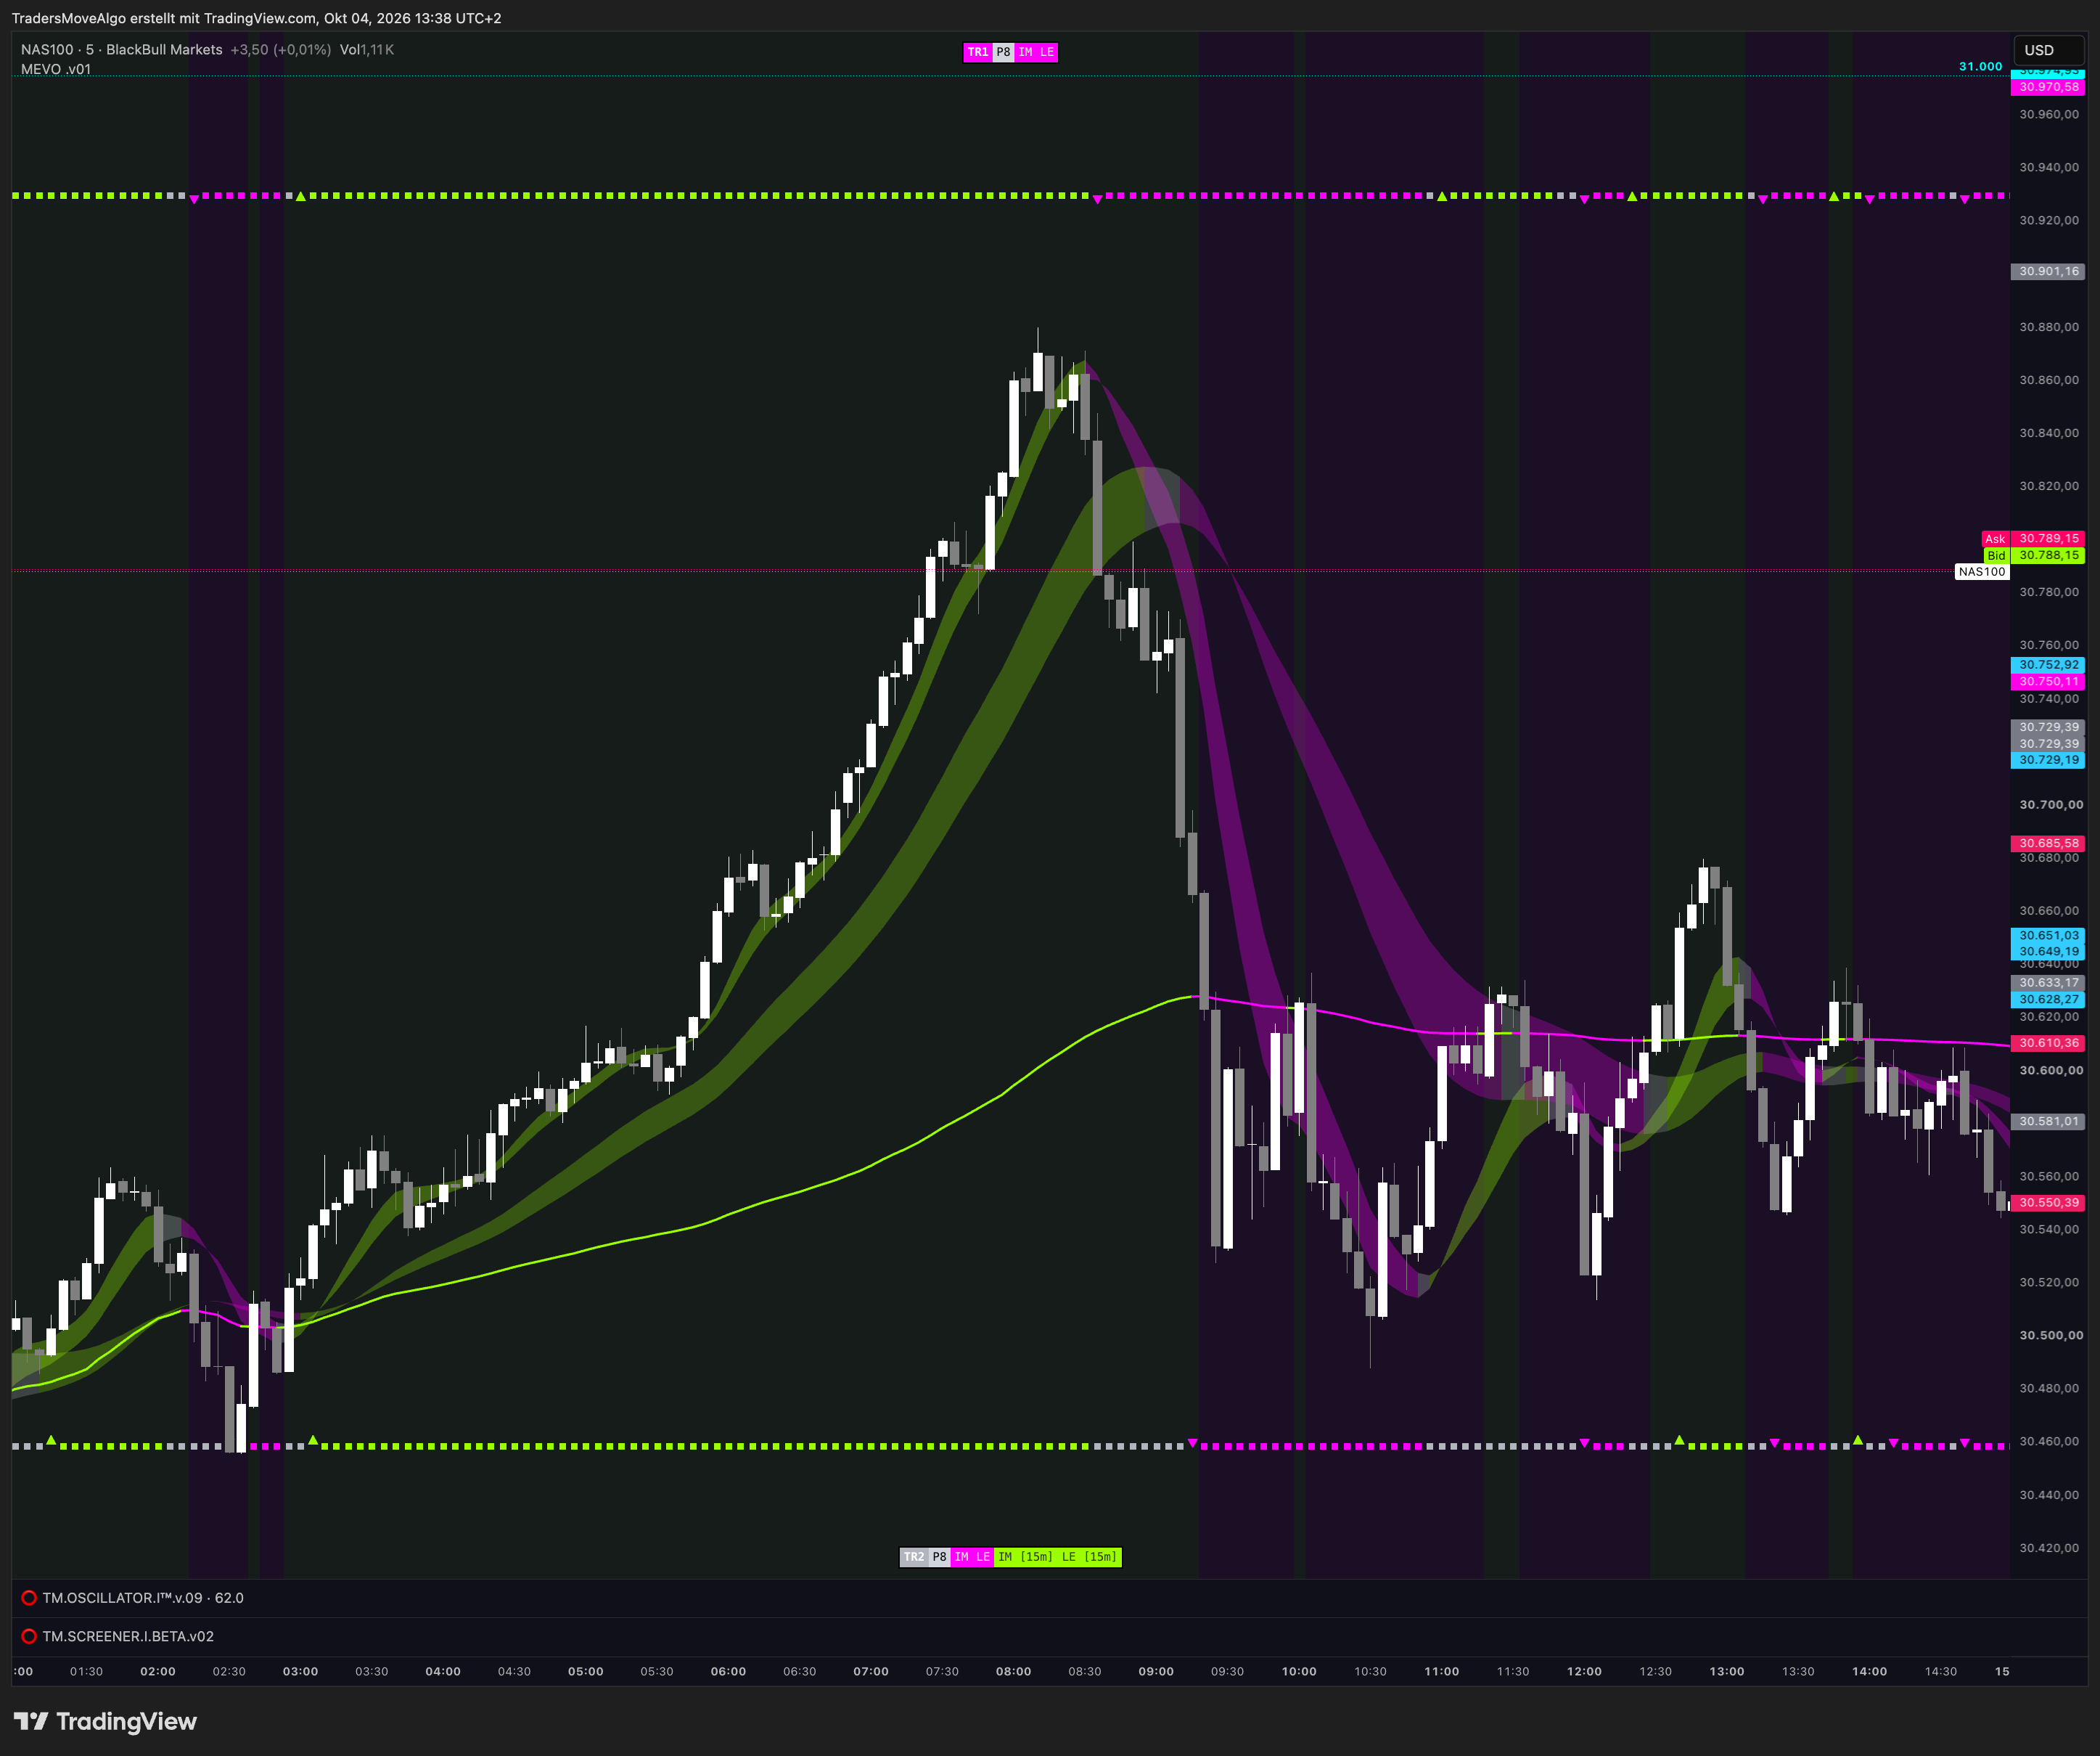
Task: Click the gray 30.901,16 price label
Action: tap(2048, 271)
